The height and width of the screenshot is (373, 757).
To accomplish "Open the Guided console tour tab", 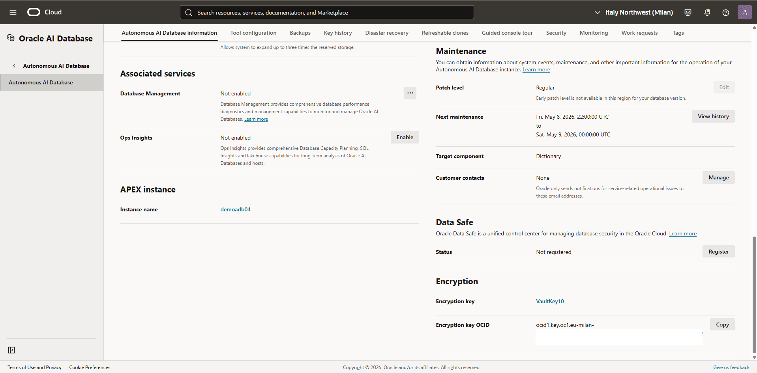I will click(507, 33).
